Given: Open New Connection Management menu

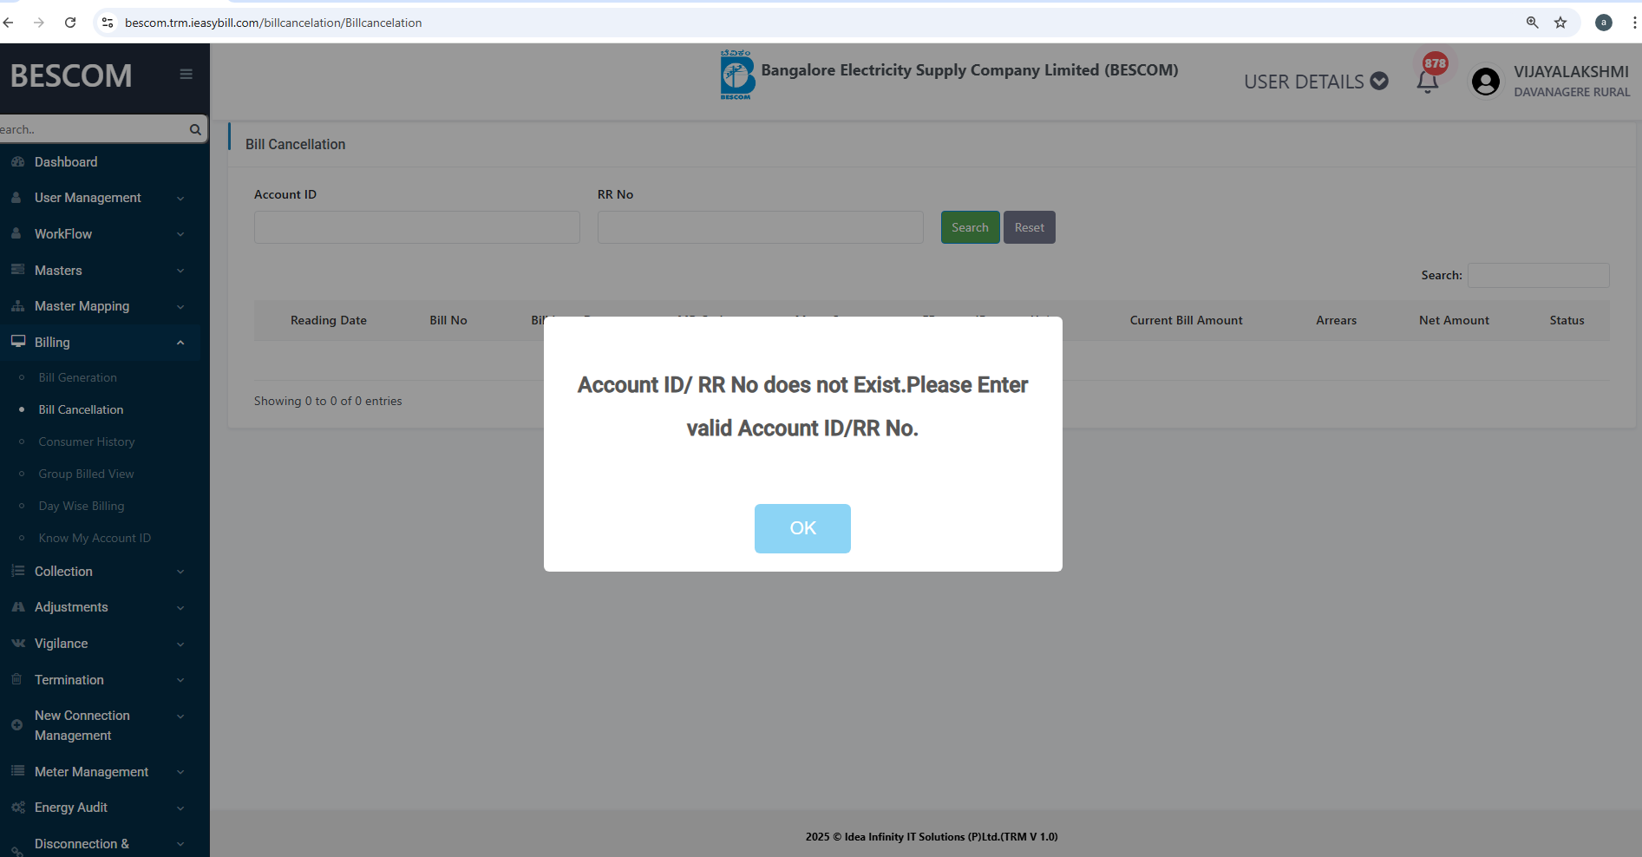Looking at the screenshot, I should (x=82, y=725).
